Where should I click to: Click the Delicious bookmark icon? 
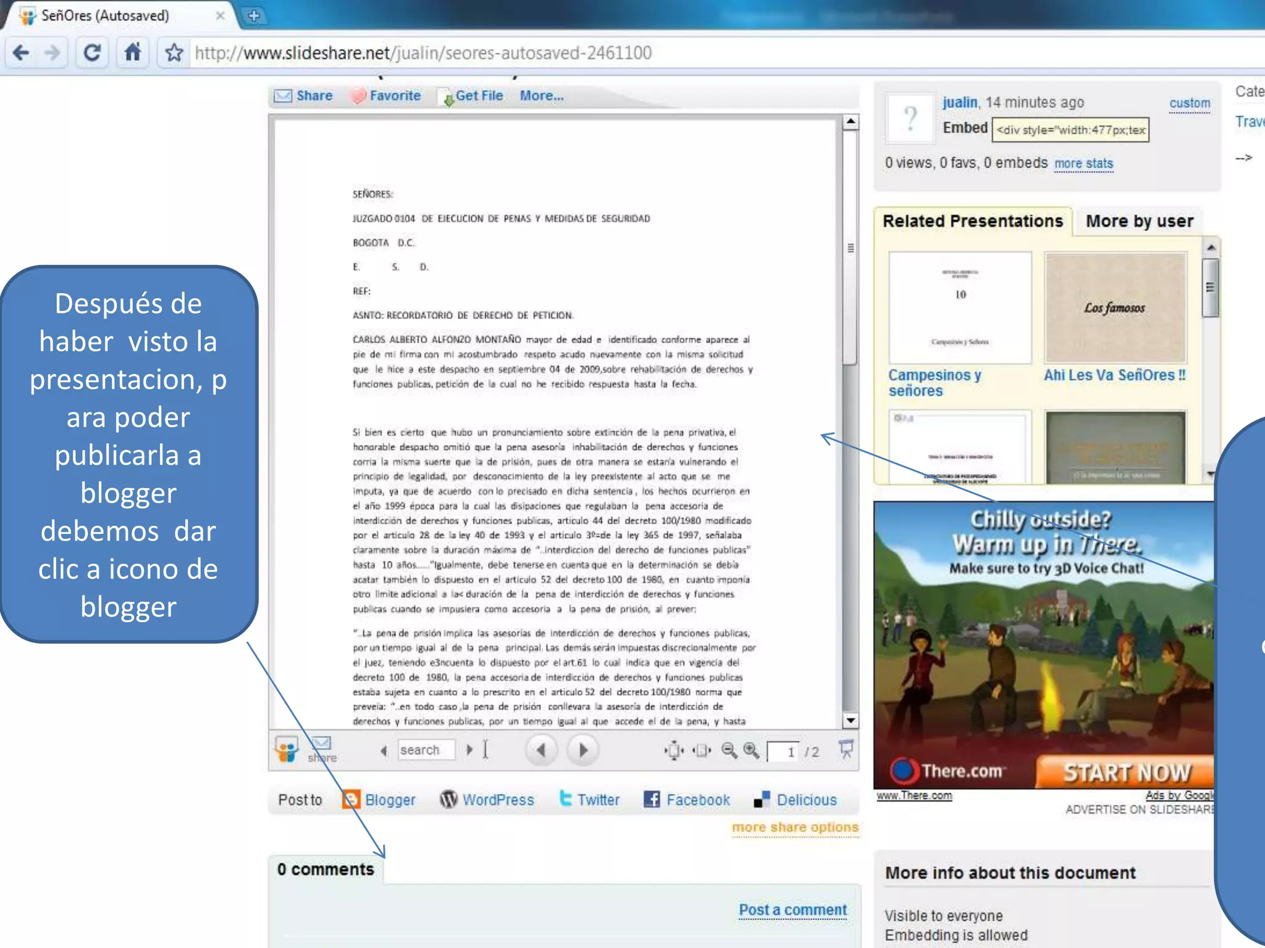(x=762, y=799)
